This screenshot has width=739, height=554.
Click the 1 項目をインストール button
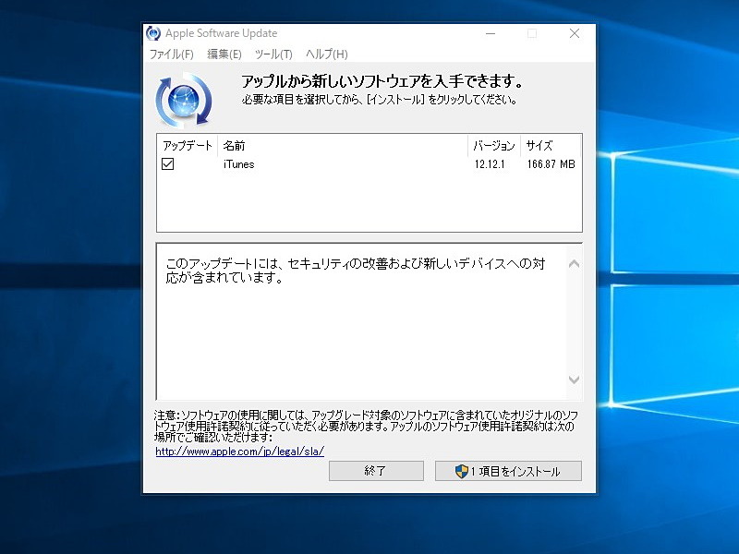[x=508, y=471]
